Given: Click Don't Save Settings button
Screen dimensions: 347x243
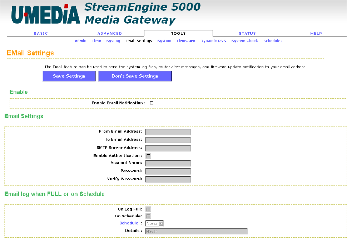Looking at the screenshot, I should click(x=135, y=76).
